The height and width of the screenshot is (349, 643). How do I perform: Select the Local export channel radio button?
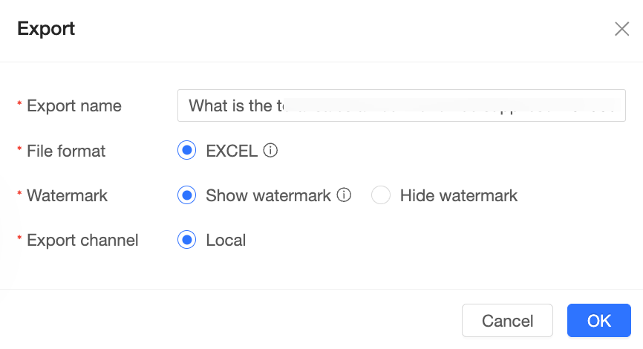[x=187, y=241]
